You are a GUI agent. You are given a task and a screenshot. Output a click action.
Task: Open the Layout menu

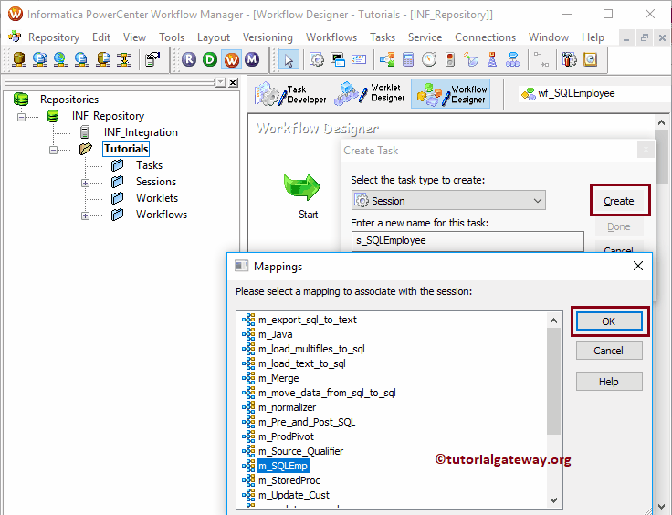pyautogui.click(x=214, y=37)
